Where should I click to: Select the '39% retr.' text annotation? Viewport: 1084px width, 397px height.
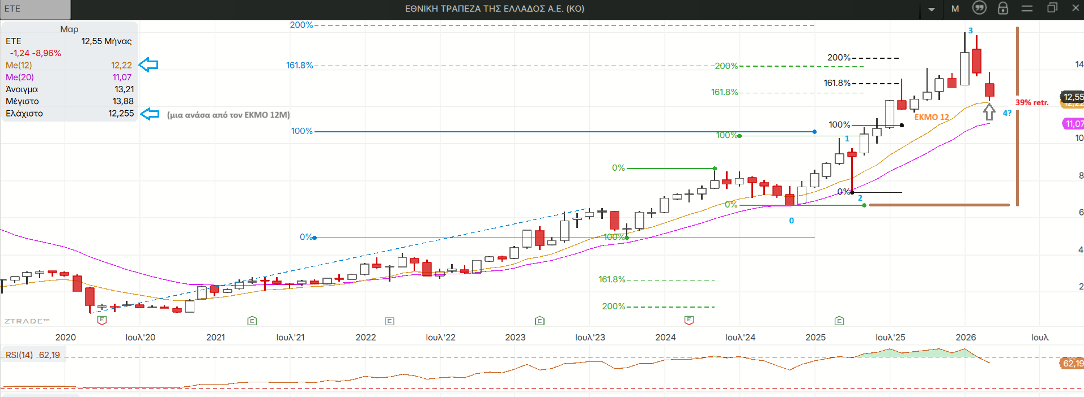pos(1032,102)
